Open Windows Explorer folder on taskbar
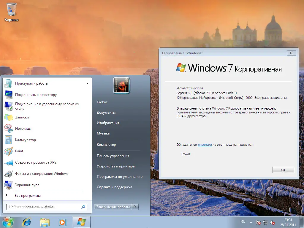 tap(45, 222)
